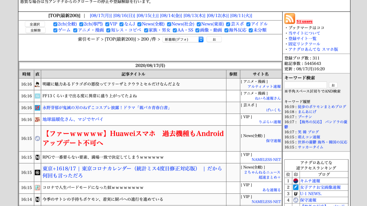Click the N icon beside the RPG article
Viewport: 367px width, 206px height.
(x=37, y=157)
